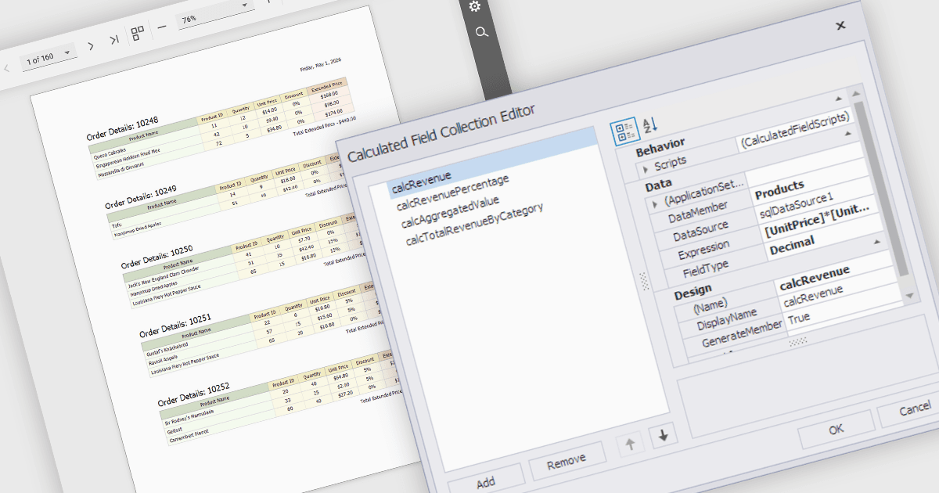The image size is (939, 493).
Task: Select the Design category header
Action: 693,293
